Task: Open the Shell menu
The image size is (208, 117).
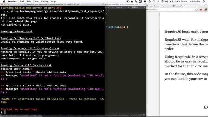Action: (22, 1)
